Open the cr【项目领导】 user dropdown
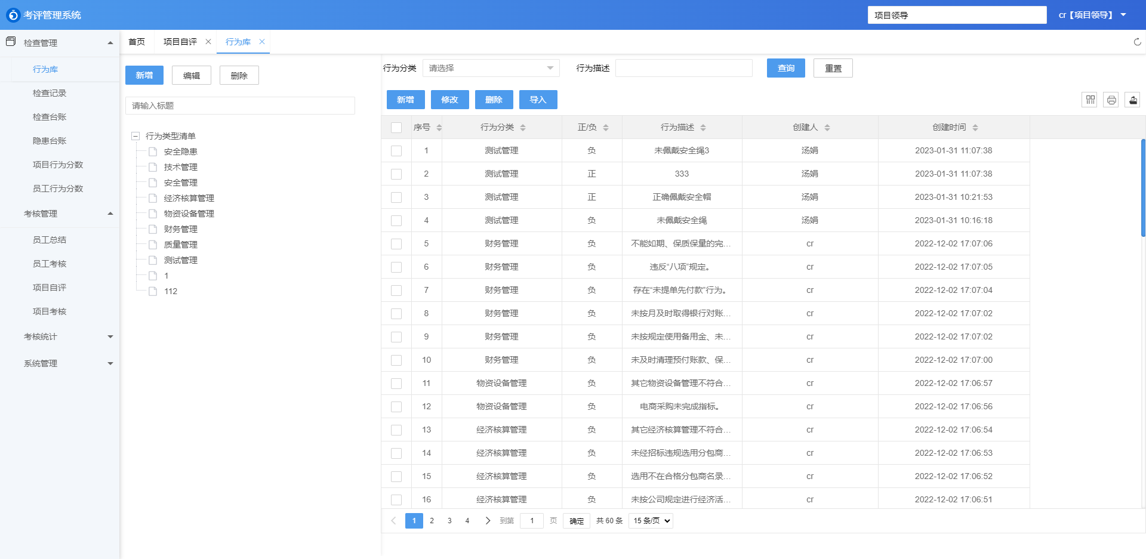 click(1092, 15)
